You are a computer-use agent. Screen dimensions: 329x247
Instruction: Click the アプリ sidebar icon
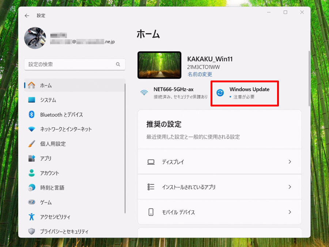(x=31, y=158)
